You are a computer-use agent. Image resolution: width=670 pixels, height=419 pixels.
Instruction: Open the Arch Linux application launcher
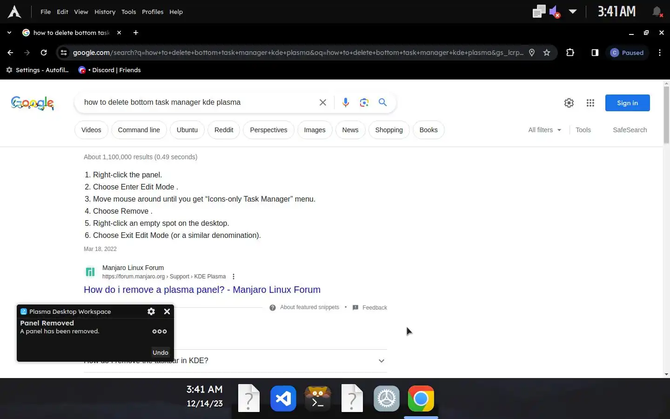pos(14,12)
